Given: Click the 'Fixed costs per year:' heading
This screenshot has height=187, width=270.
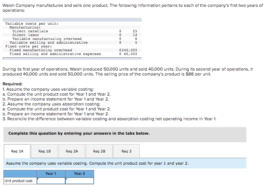Looking at the screenshot, I should click(x=29, y=46).
